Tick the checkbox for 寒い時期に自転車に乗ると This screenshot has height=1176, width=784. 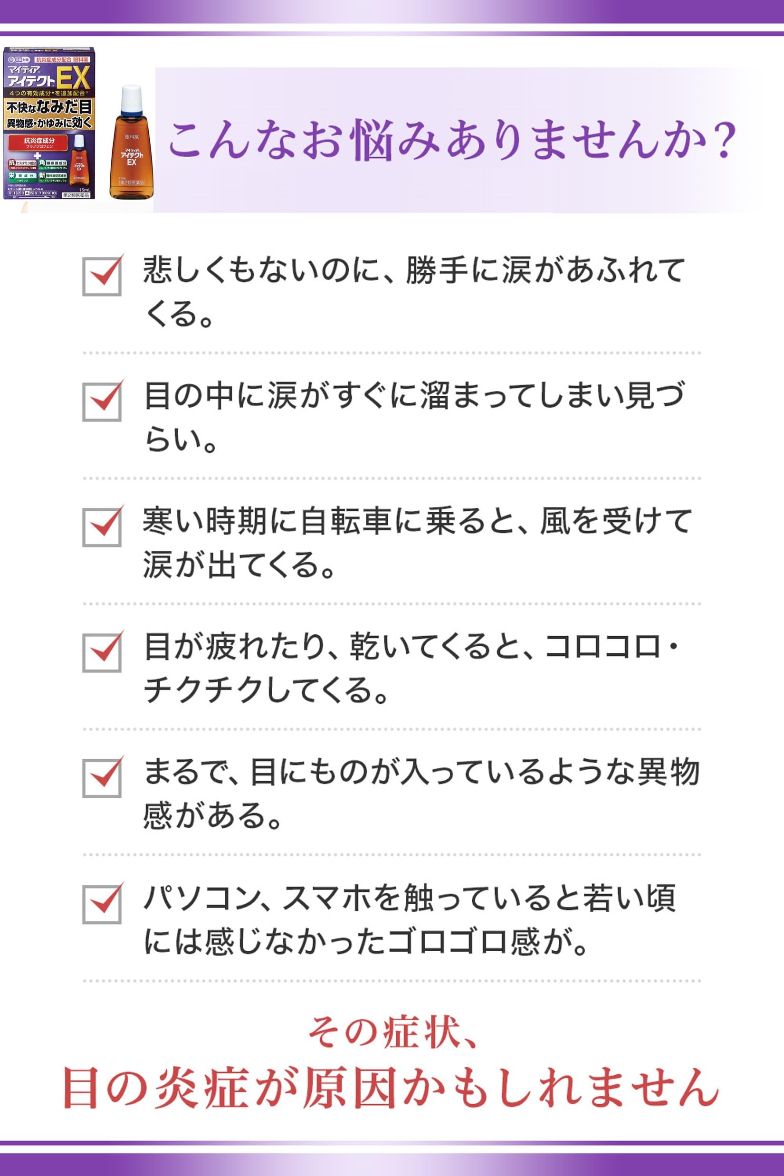[x=102, y=527]
